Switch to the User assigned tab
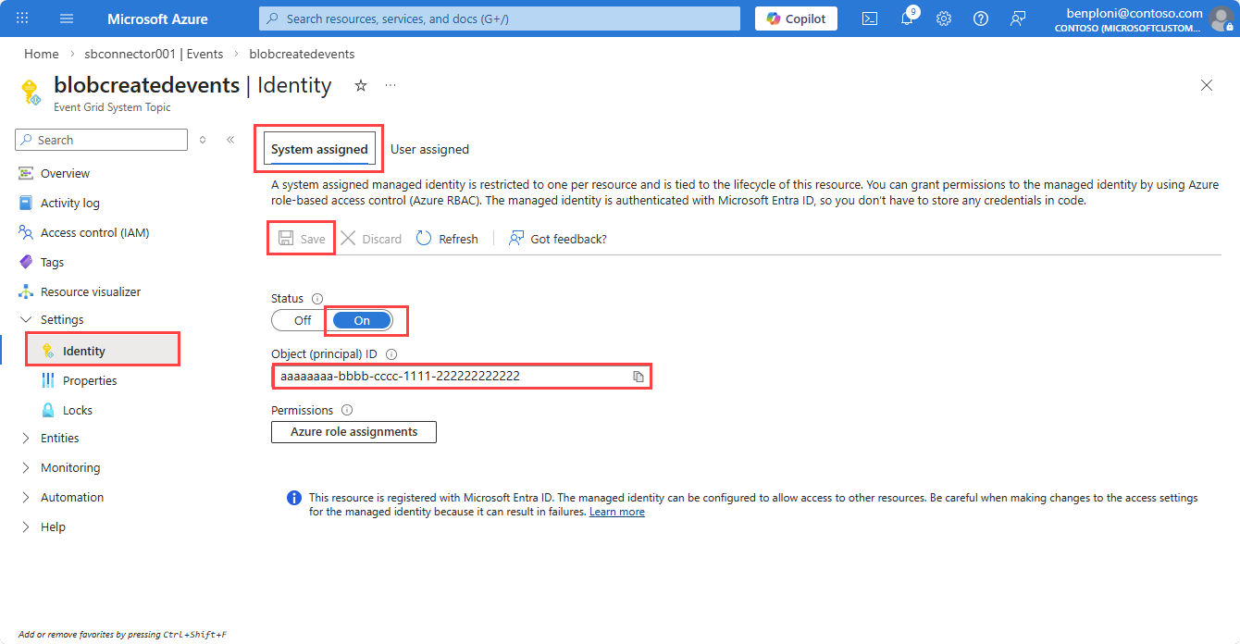The height and width of the screenshot is (644, 1240). click(429, 150)
